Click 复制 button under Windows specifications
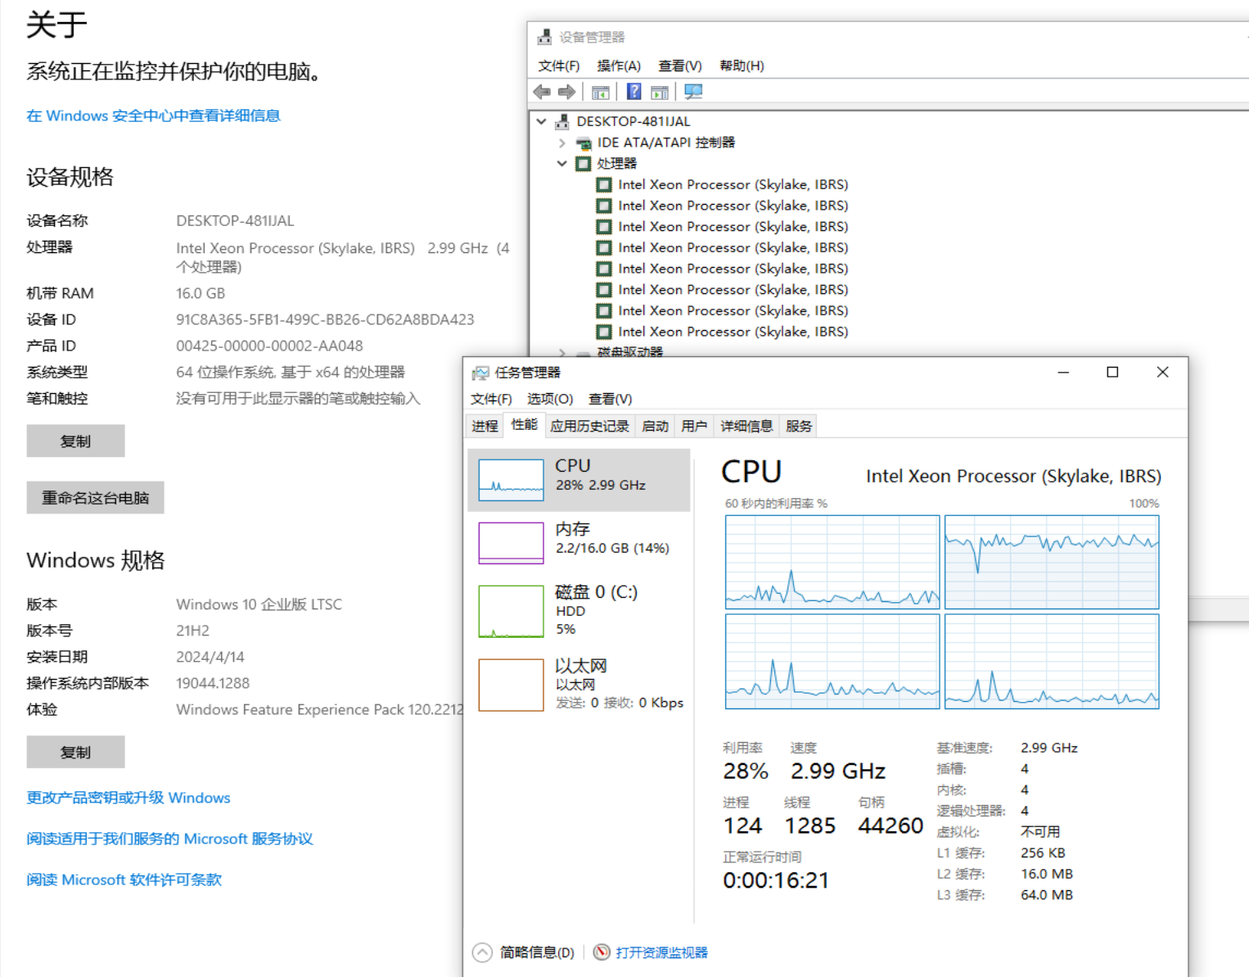The height and width of the screenshot is (977, 1249). click(75, 752)
